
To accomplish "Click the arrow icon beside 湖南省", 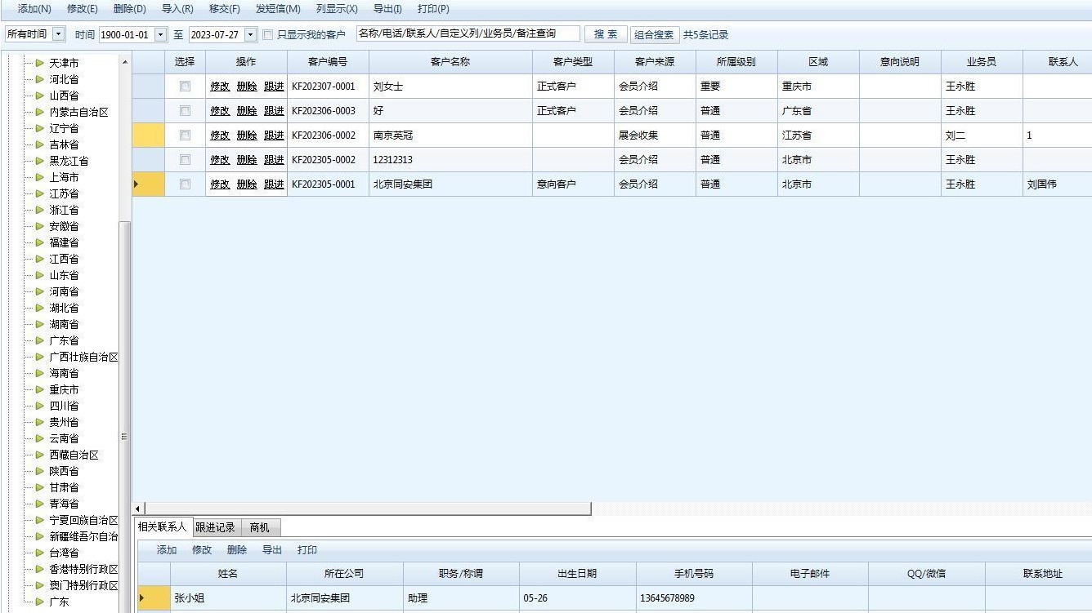I will [39, 324].
